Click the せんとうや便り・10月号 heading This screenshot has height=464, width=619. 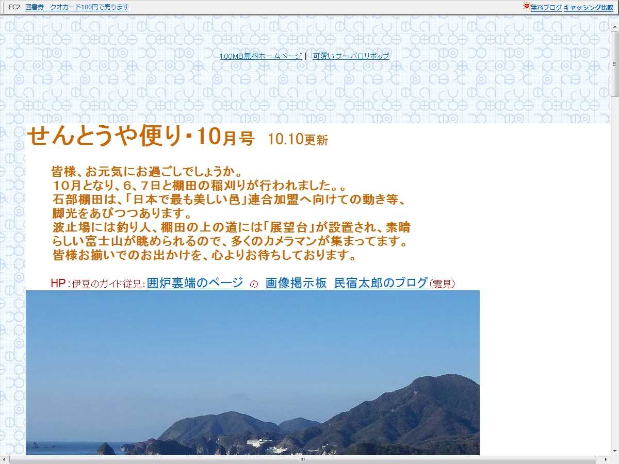[141, 137]
